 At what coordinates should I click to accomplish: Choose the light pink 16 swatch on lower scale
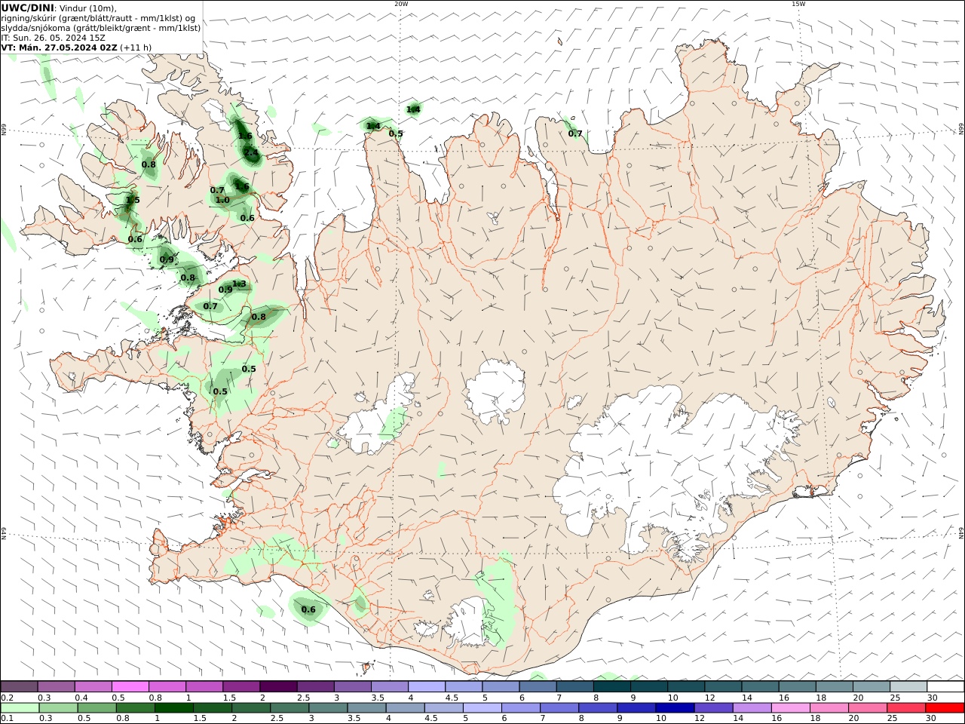pos(791,708)
